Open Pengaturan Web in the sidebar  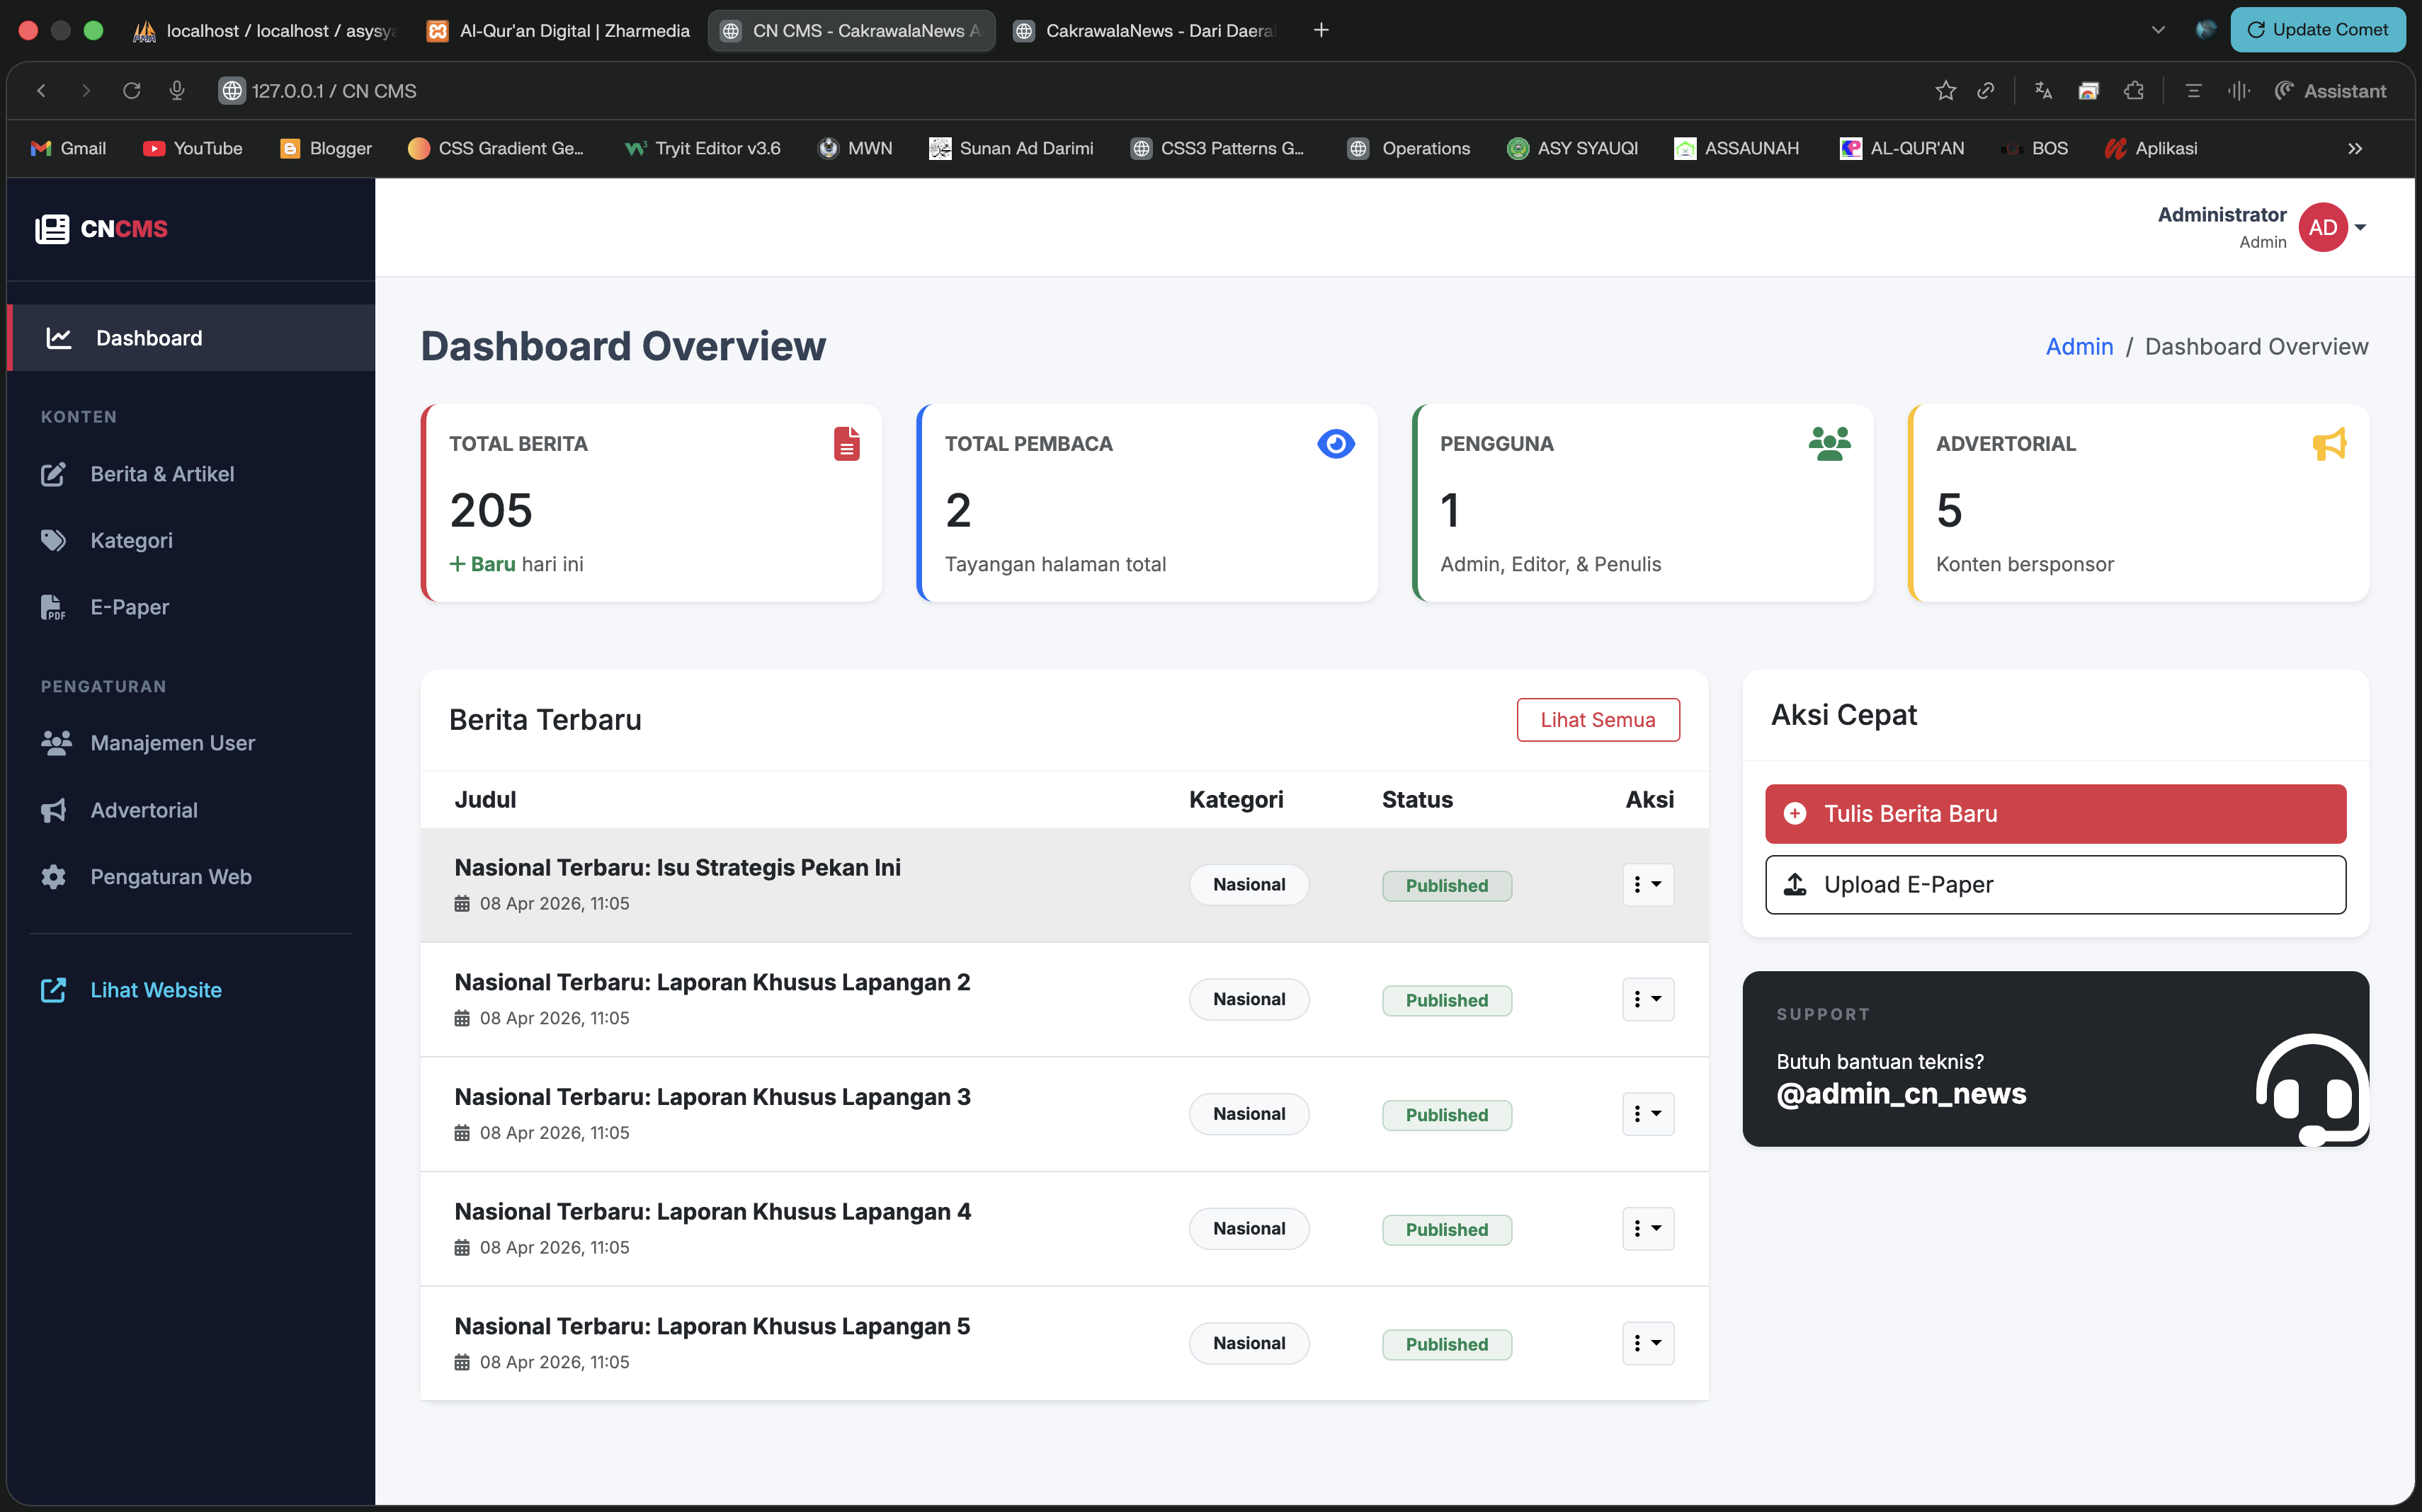pyautogui.click(x=170, y=877)
